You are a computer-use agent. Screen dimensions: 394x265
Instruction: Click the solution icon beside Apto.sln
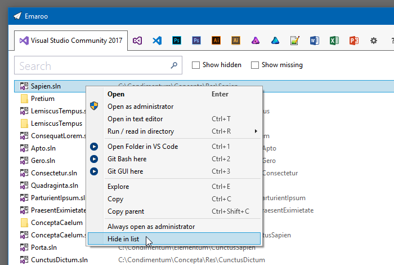click(x=24, y=148)
